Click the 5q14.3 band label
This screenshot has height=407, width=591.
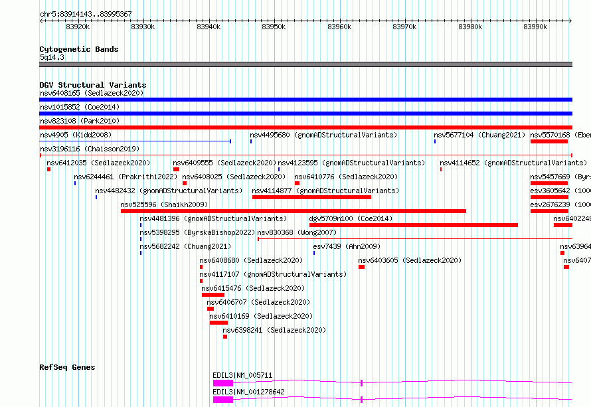coord(52,57)
